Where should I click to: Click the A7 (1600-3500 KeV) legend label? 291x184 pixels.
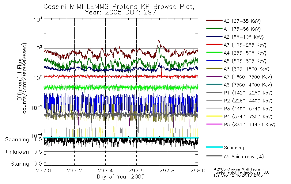click(248, 77)
